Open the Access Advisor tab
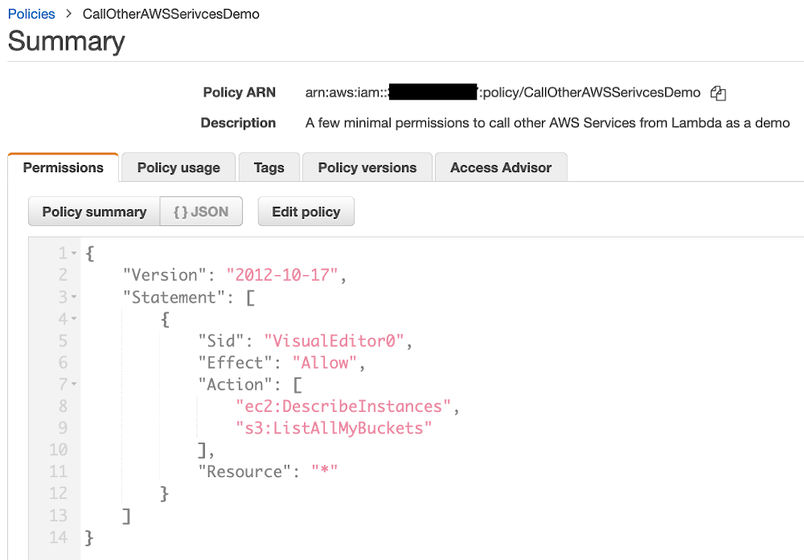 500,167
